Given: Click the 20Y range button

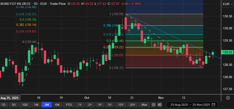Looking at the screenshot, I should tap(133, 105).
